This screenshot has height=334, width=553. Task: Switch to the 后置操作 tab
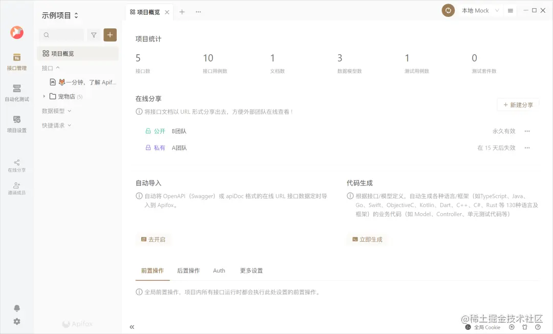point(188,270)
